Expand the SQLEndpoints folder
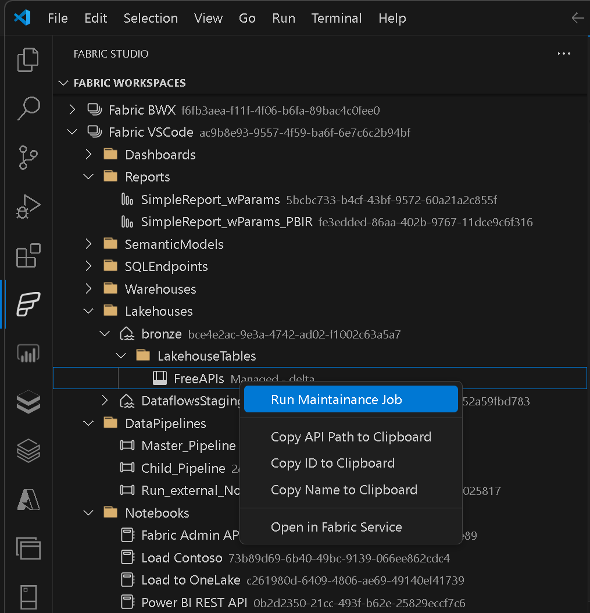590x613 pixels. pyautogui.click(x=89, y=266)
